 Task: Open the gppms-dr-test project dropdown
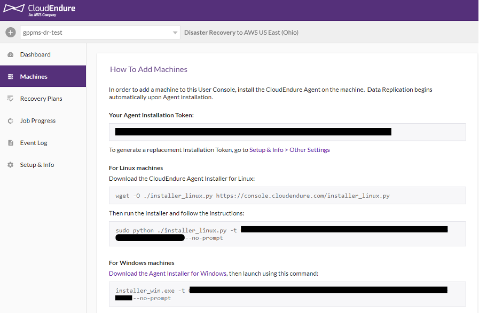100,33
